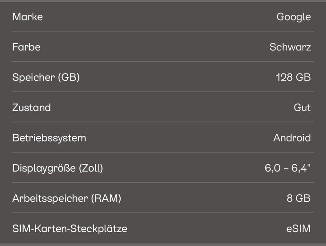Image resolution: width=326 pixels, height=246 pixels.
Task: Select the 128 GB storage value
Action: [293, 77]
